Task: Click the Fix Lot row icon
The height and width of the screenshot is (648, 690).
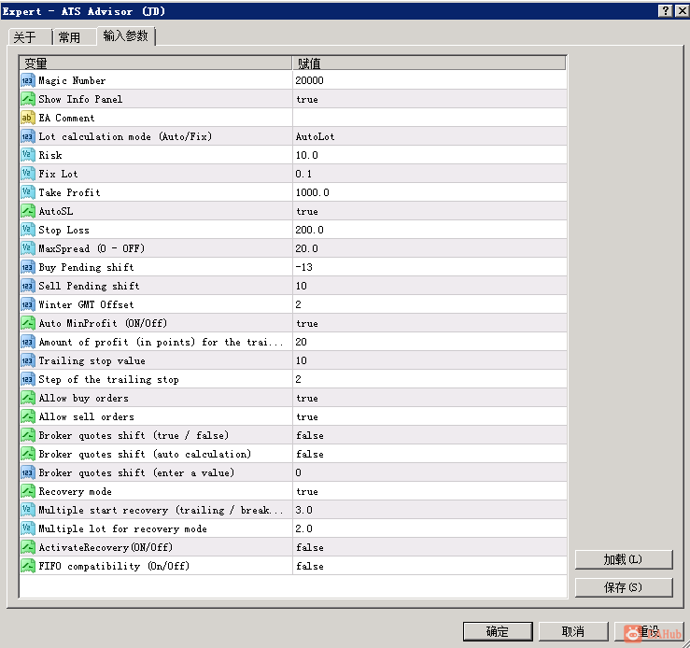Action: click(27, 174)
